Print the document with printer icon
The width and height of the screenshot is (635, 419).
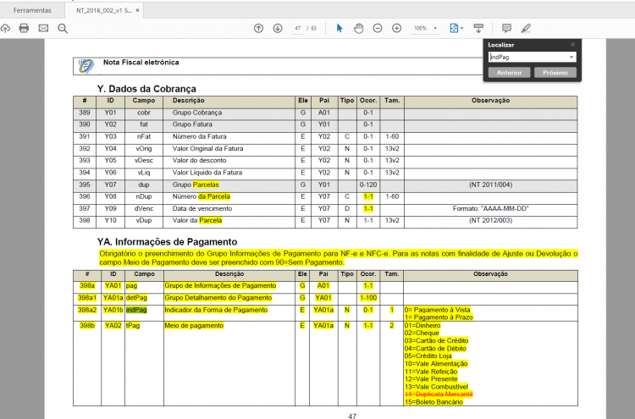[24, 28]
